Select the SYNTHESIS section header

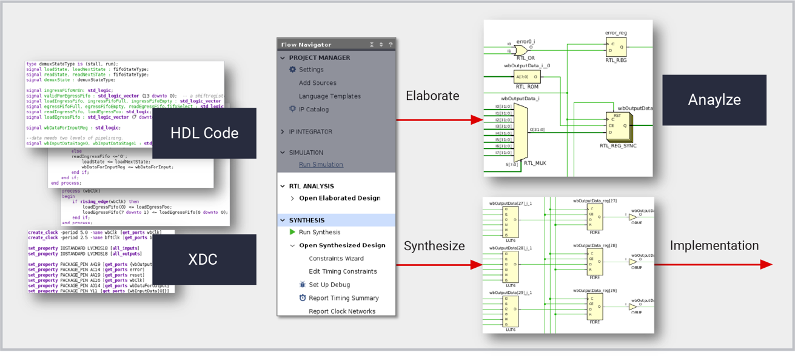coord(306,220)
